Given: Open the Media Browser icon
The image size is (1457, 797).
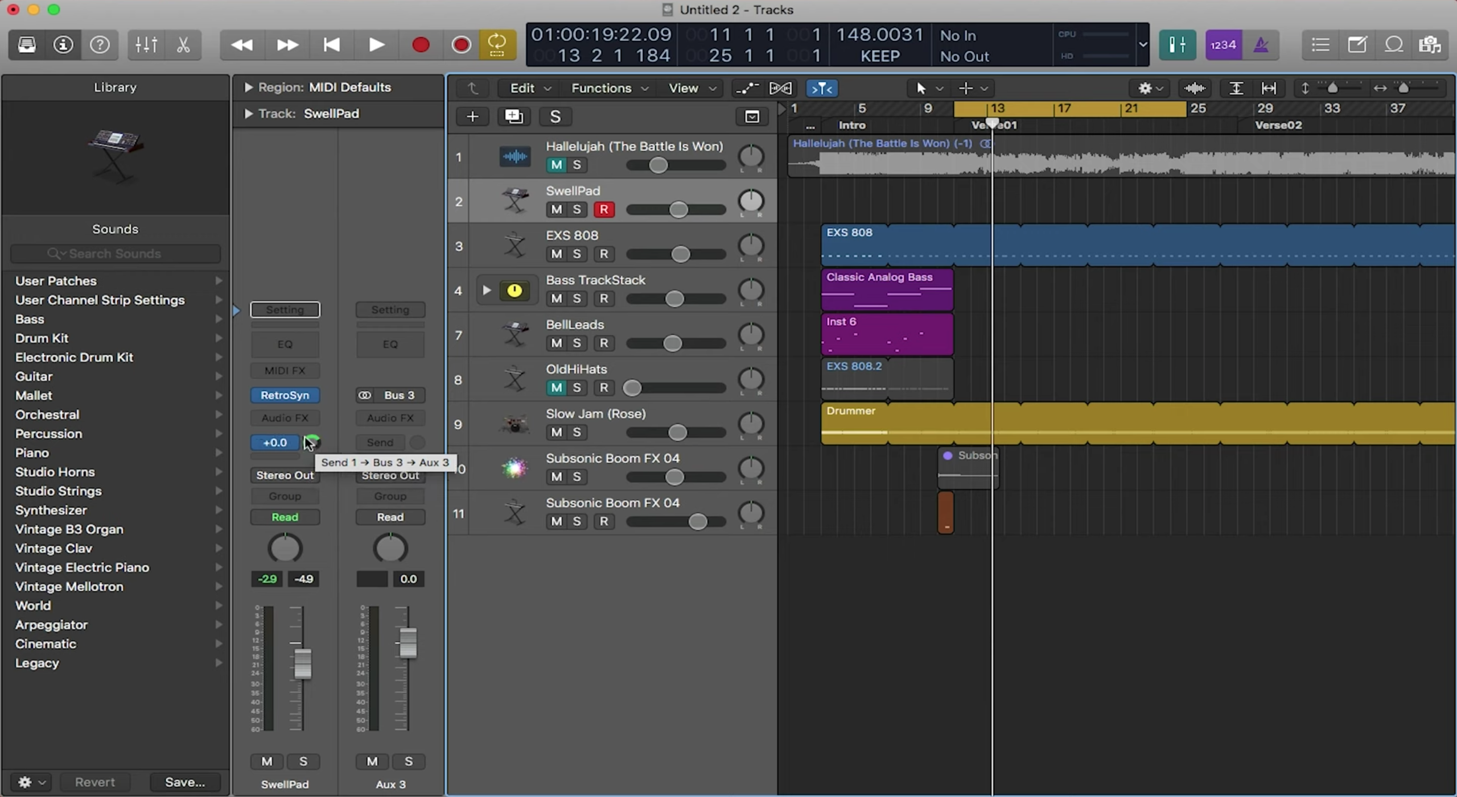Looking at the screenshot, I should tap(1430, 44).
